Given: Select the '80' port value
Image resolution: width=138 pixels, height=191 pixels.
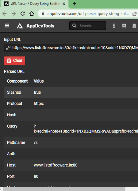Looking at the screenshot, I should [x=36, y=176].
